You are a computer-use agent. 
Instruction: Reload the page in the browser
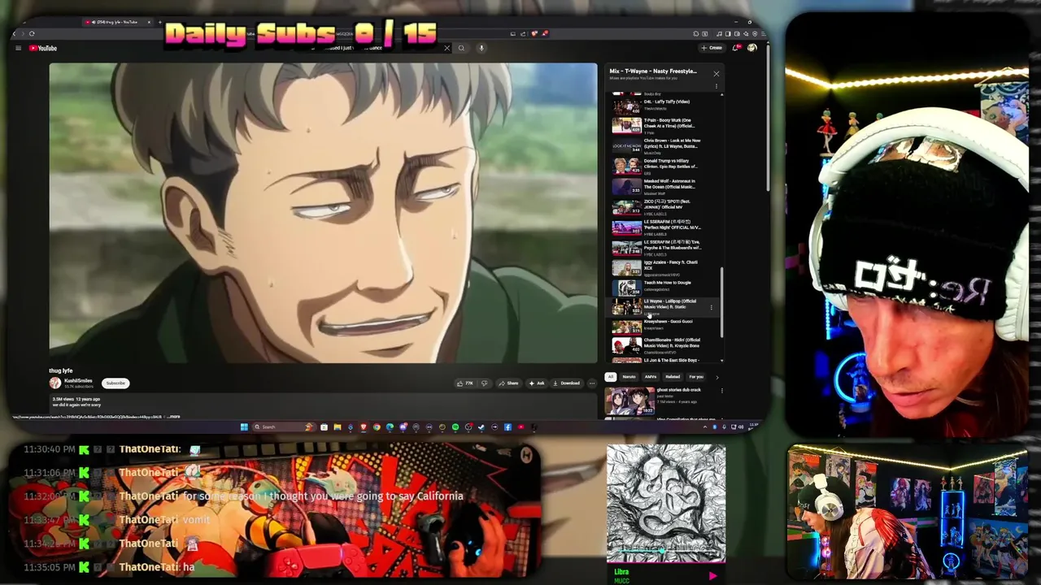(x=32, y=33)
